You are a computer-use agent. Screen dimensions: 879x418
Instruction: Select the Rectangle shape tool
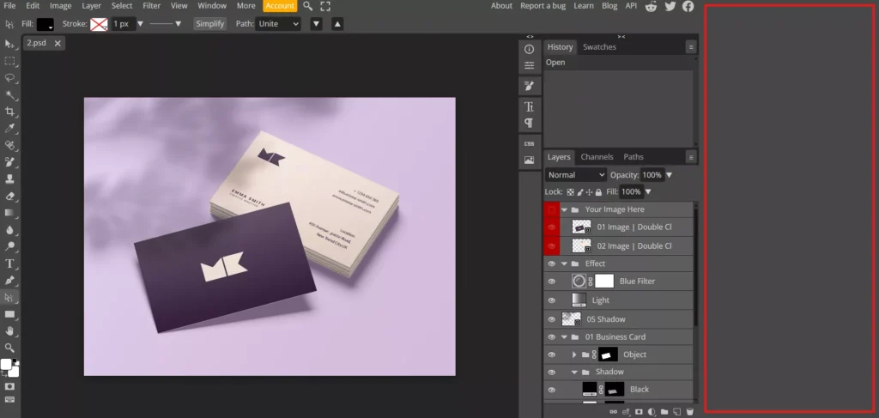tap(9, 314)
